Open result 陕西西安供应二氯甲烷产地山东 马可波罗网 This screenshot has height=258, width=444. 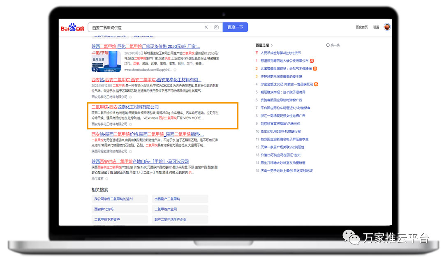point(140,161)
